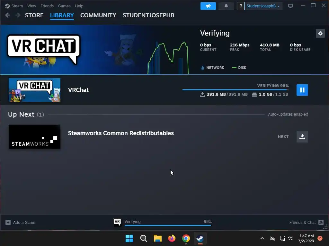The width and height of the screenshot is (329, 246).
Task: Open the StudentJosephB account dropdown
Action: 263,6
